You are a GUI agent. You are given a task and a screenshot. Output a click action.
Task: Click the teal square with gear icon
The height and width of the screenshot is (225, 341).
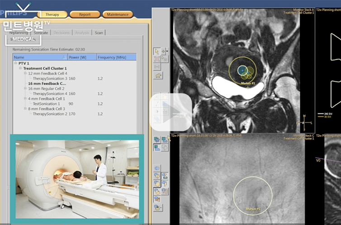click(157, 140)
